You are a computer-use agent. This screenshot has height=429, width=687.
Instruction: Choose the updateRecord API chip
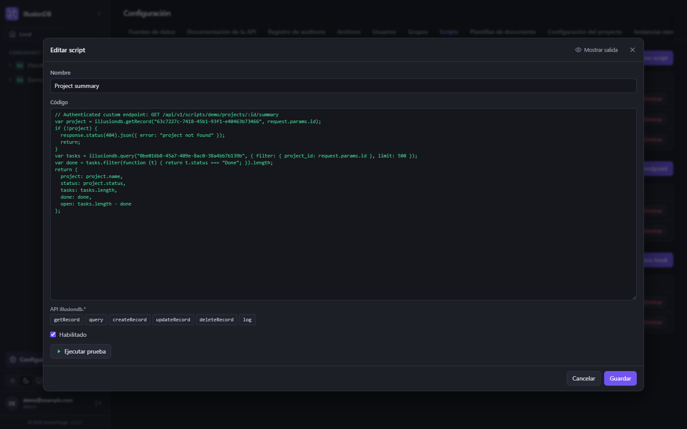click(x=173, y=320)
